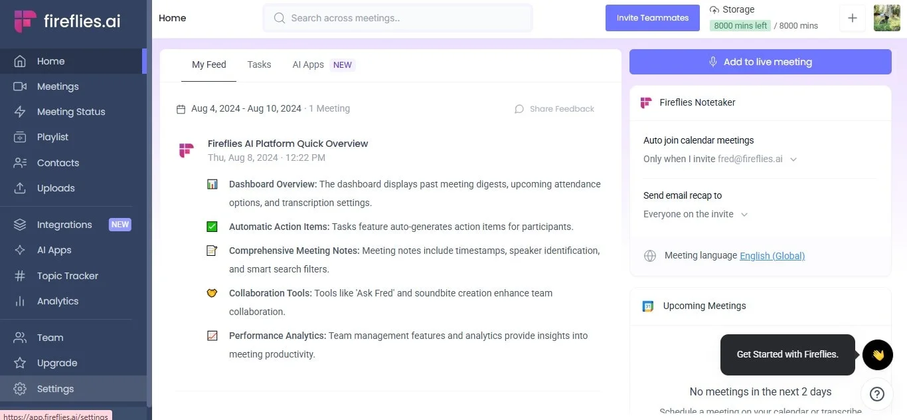
Task: Click the Thu, Aug 8, 2024 timestamp
Action: 266,158
